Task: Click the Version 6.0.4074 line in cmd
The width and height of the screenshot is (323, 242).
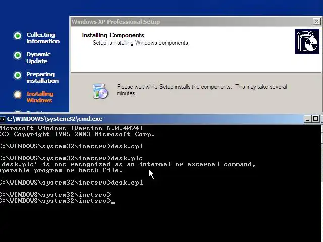Action: click(71, 128)
